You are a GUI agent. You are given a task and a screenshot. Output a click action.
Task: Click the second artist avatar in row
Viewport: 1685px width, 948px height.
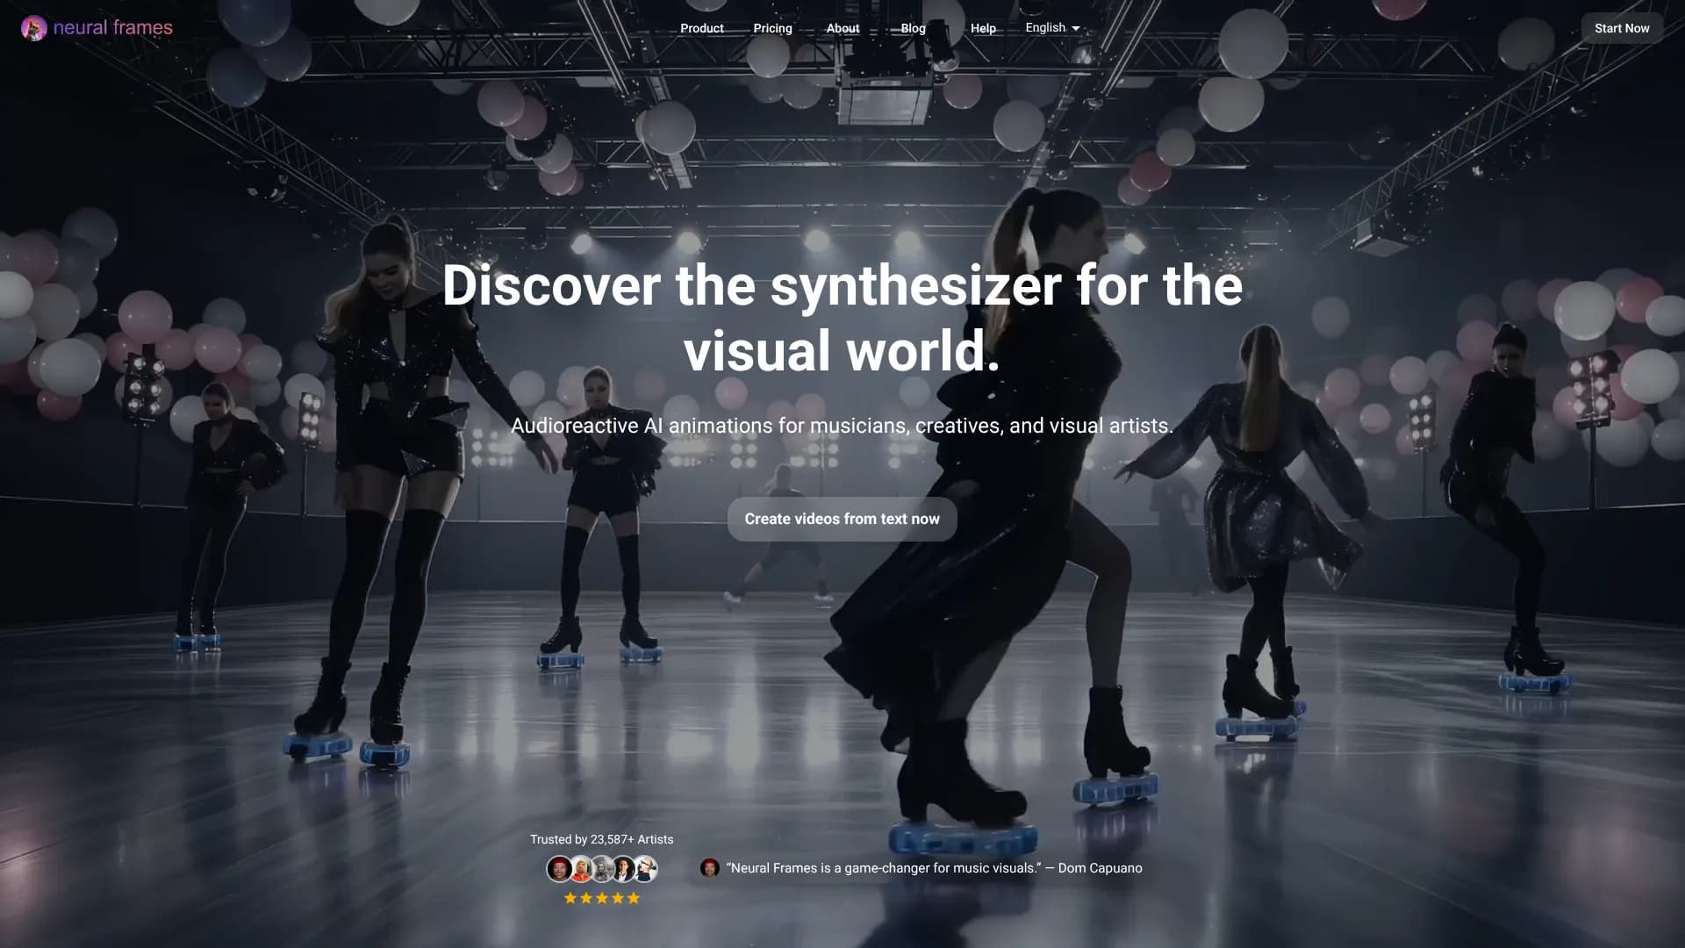581,869
